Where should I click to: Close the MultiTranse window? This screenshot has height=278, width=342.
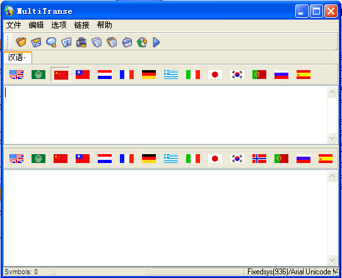point(331,11)
